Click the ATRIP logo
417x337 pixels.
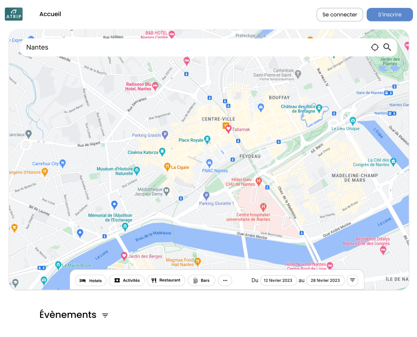pos(14,14)
